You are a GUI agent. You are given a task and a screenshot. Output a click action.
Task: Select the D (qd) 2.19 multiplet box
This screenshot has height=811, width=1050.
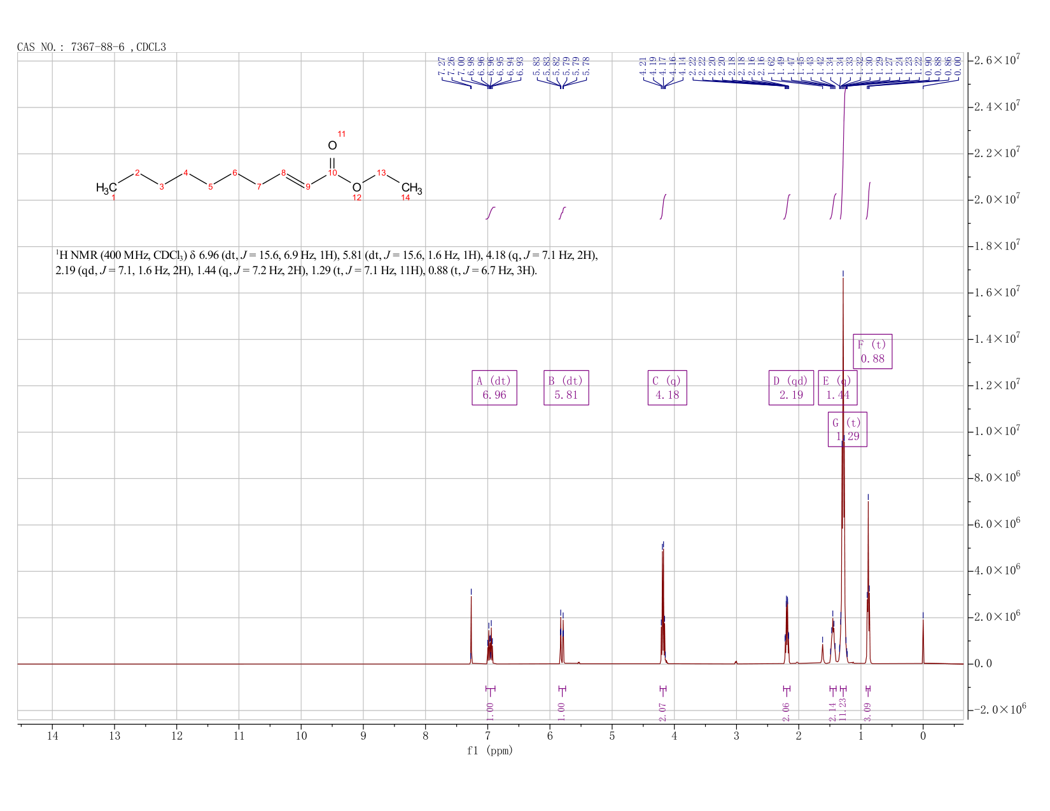click(x=791, y=387)
